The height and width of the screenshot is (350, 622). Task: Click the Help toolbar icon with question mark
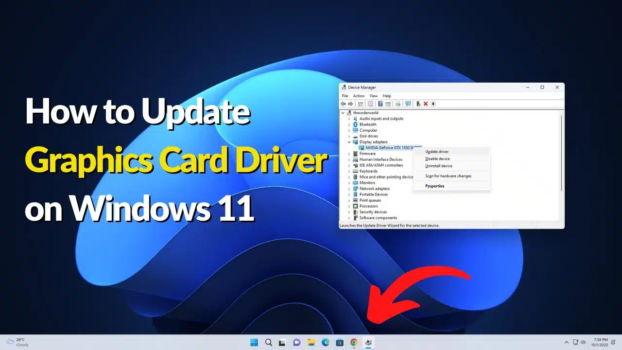380,104
